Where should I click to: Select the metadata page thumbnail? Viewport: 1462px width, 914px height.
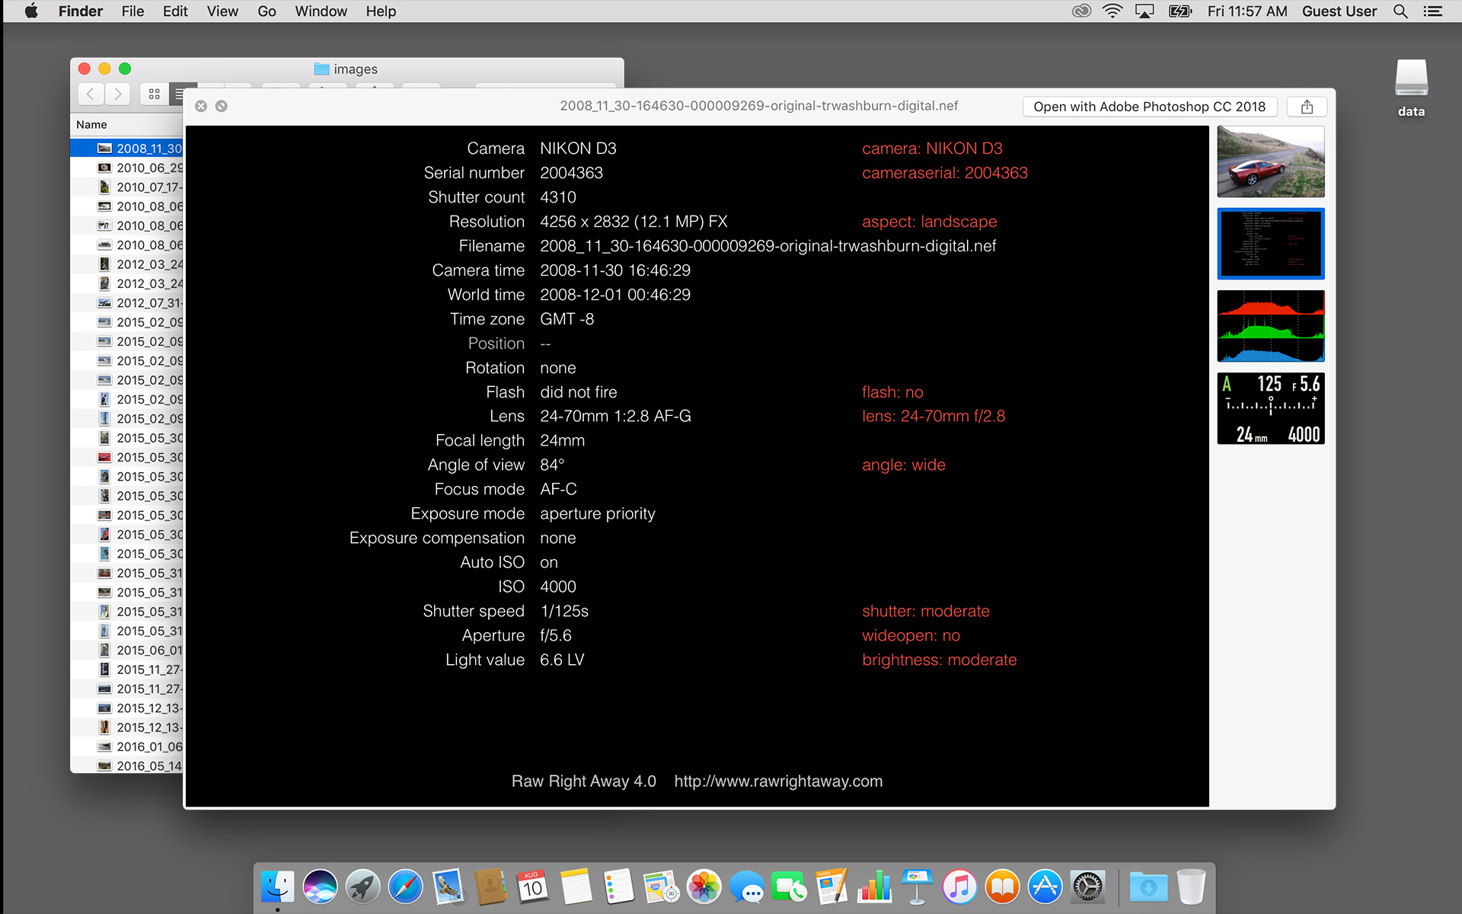[x=1271, y=244]
